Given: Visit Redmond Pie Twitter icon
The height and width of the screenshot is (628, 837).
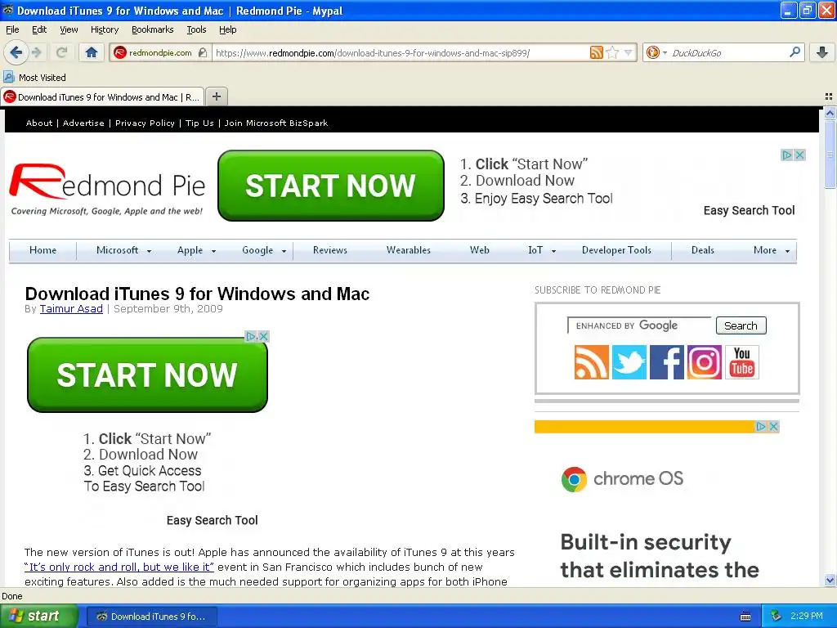Looking at the screenshot, I should click(x=629, y=361).
